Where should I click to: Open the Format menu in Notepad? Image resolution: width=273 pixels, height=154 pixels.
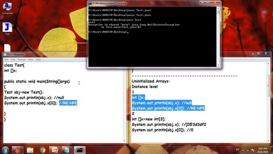tap(21, 59)
